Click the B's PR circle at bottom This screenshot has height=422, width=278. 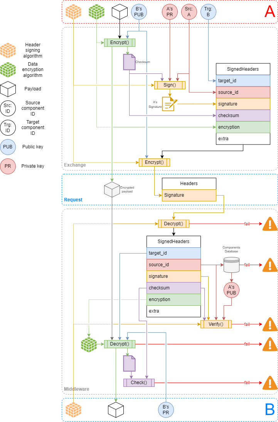166,410
